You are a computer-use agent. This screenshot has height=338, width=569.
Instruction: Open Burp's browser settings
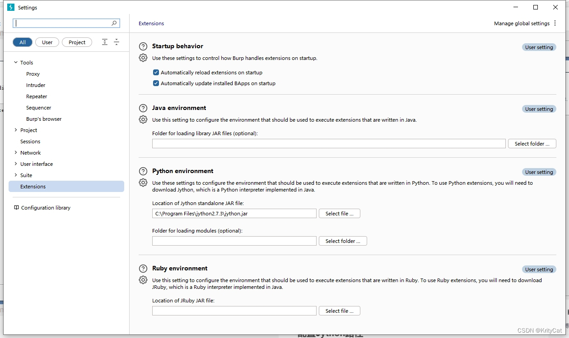coord(44,119)
